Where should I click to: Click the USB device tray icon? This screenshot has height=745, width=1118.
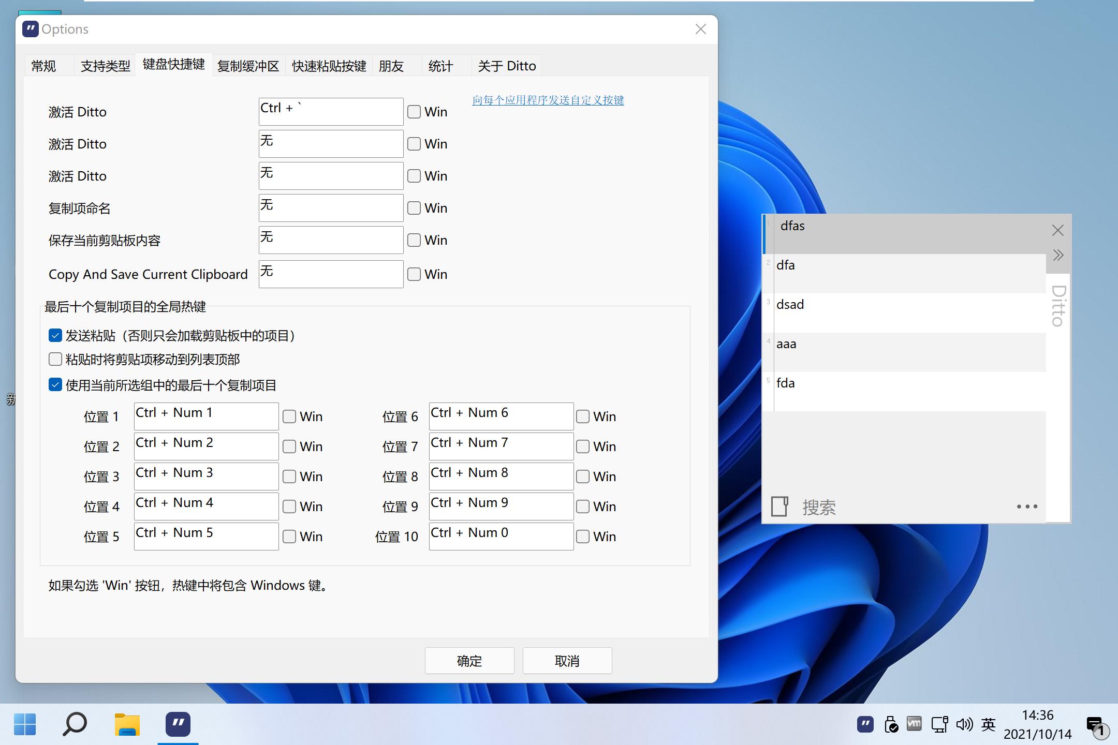[x=891, y=724]
